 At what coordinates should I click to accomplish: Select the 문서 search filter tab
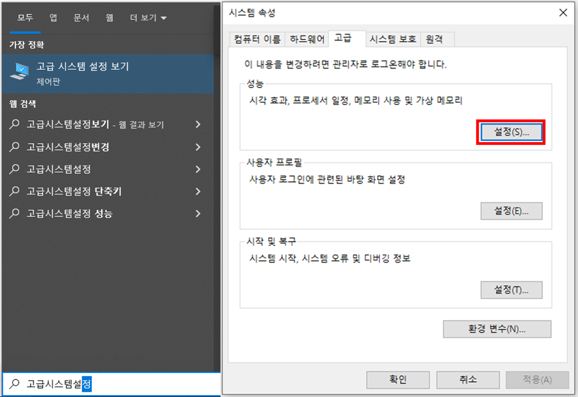[82, 18]
